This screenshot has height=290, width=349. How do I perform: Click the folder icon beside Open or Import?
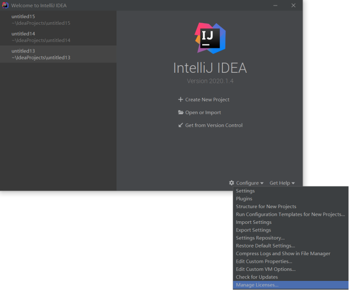click(181, 112)
